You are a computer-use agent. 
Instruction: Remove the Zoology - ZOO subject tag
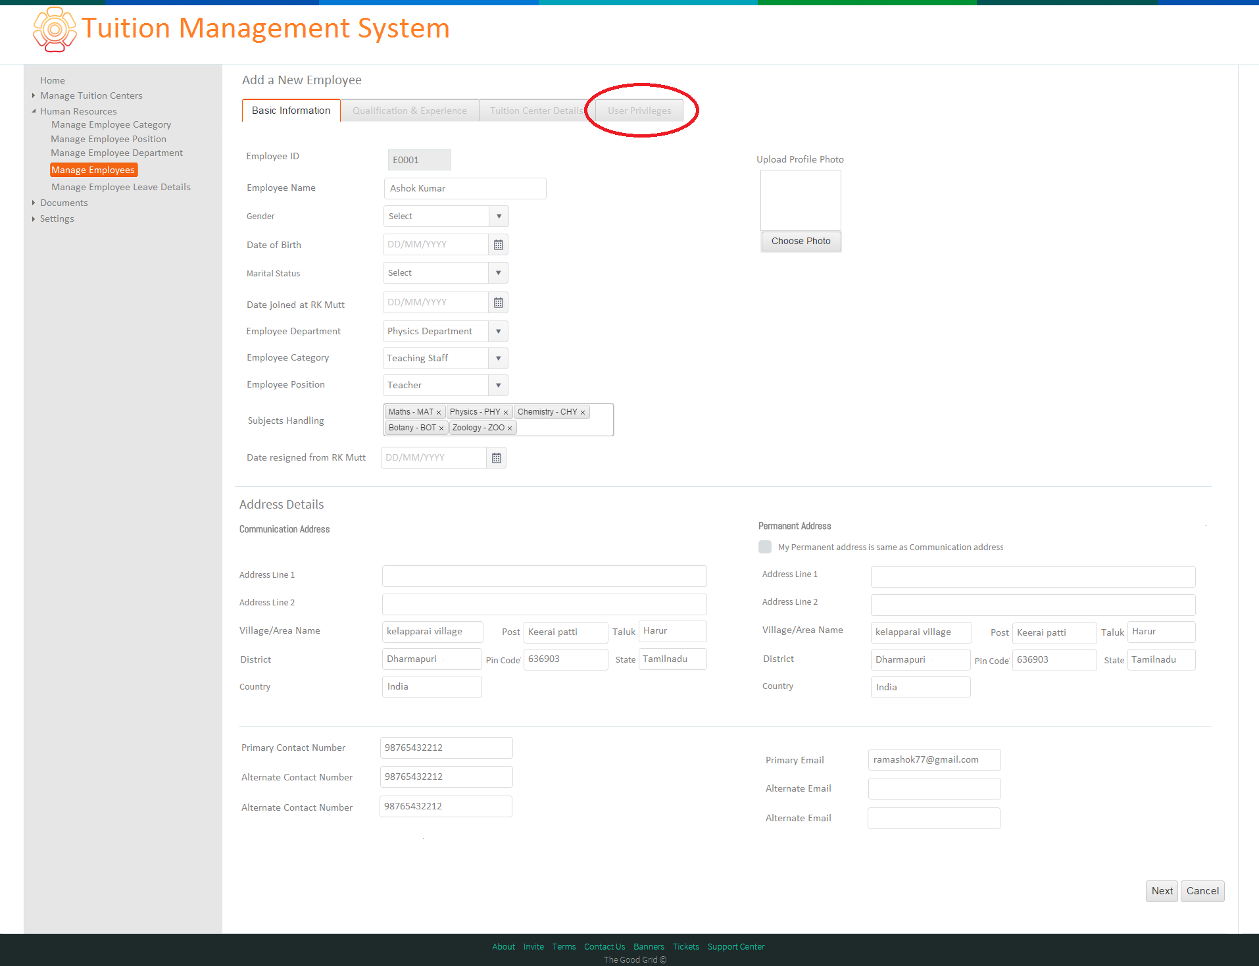coord(510,428)
